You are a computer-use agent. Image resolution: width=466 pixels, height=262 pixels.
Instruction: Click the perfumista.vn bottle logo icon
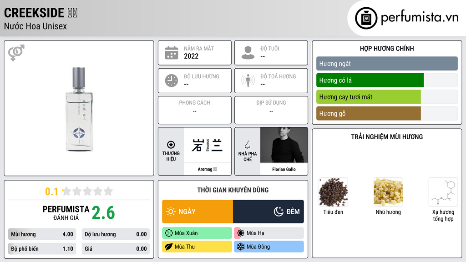click(366, 18)
